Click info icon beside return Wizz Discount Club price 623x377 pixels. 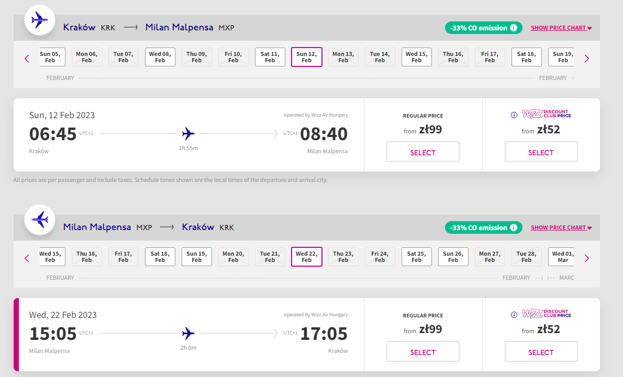(x=514, y=315)
